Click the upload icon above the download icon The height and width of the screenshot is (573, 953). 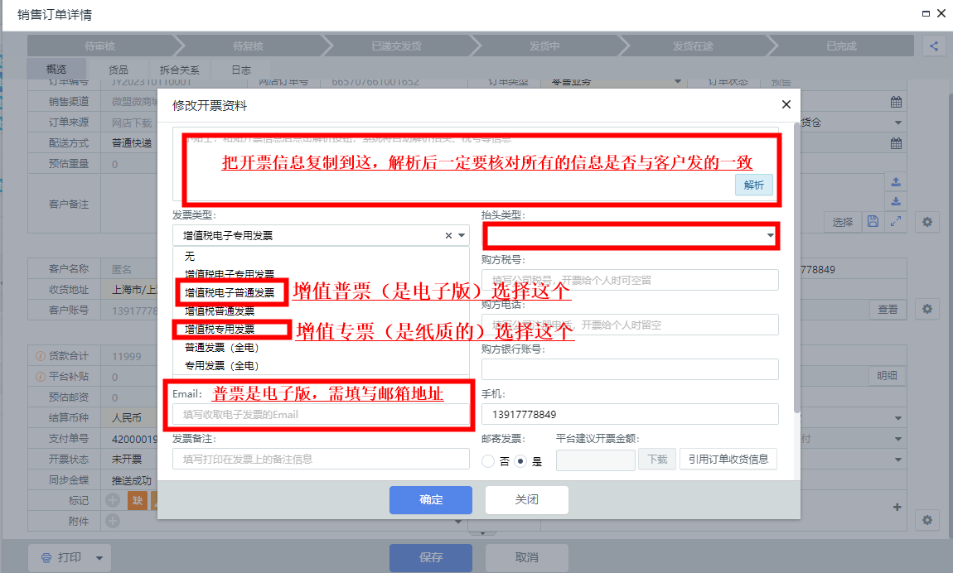coord(895,182)
